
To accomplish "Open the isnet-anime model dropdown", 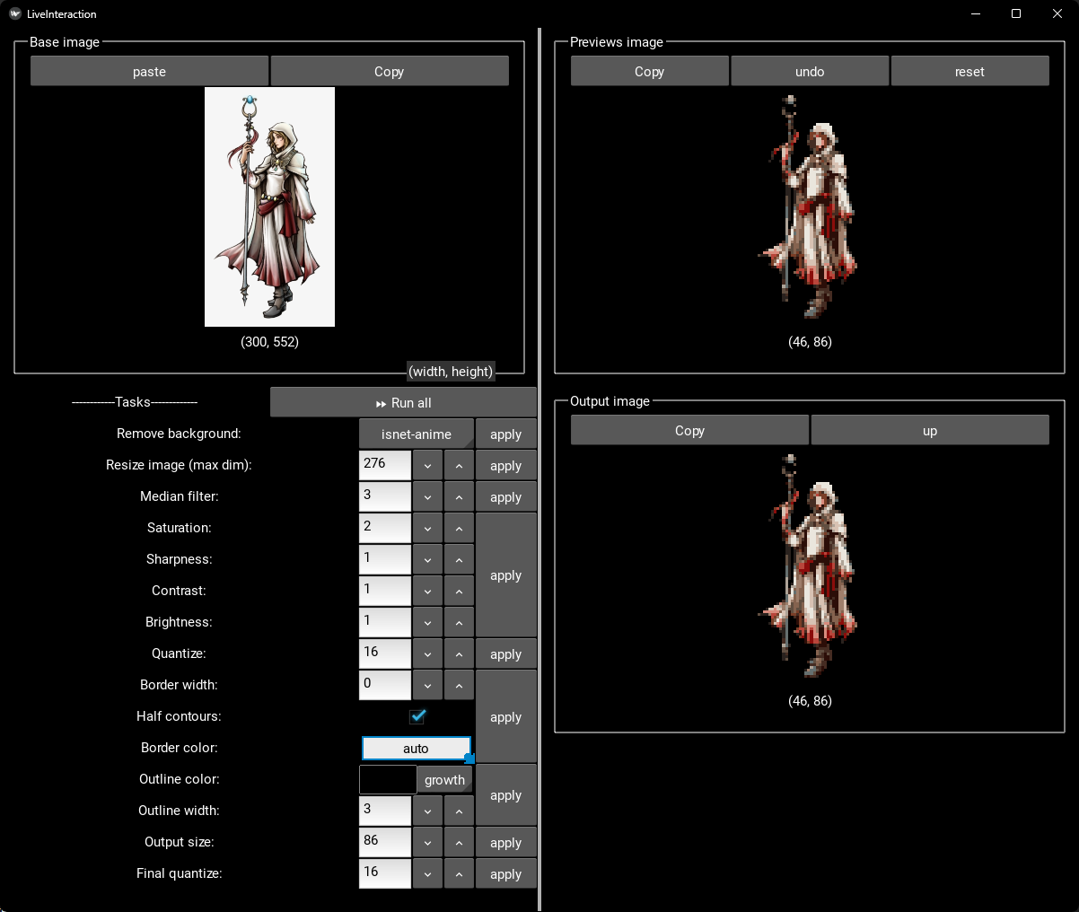I will [x=416, y=434].
